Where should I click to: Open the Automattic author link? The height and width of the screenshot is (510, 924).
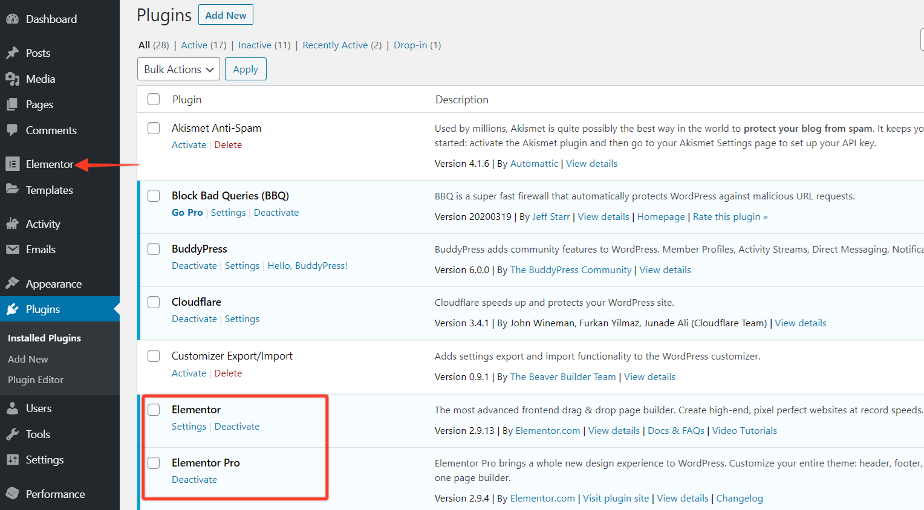pos(534,163)
